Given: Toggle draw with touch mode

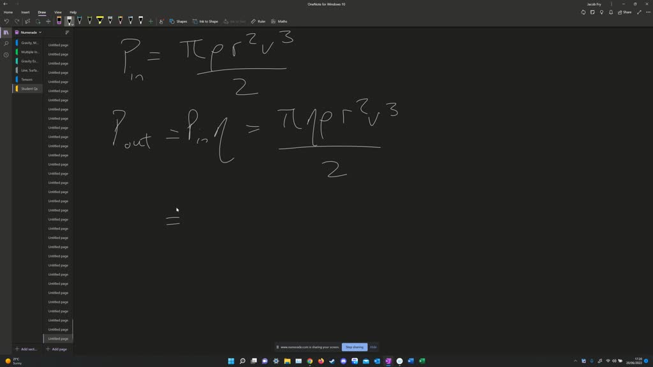Looking at the screenshot, I should [161, 21].
